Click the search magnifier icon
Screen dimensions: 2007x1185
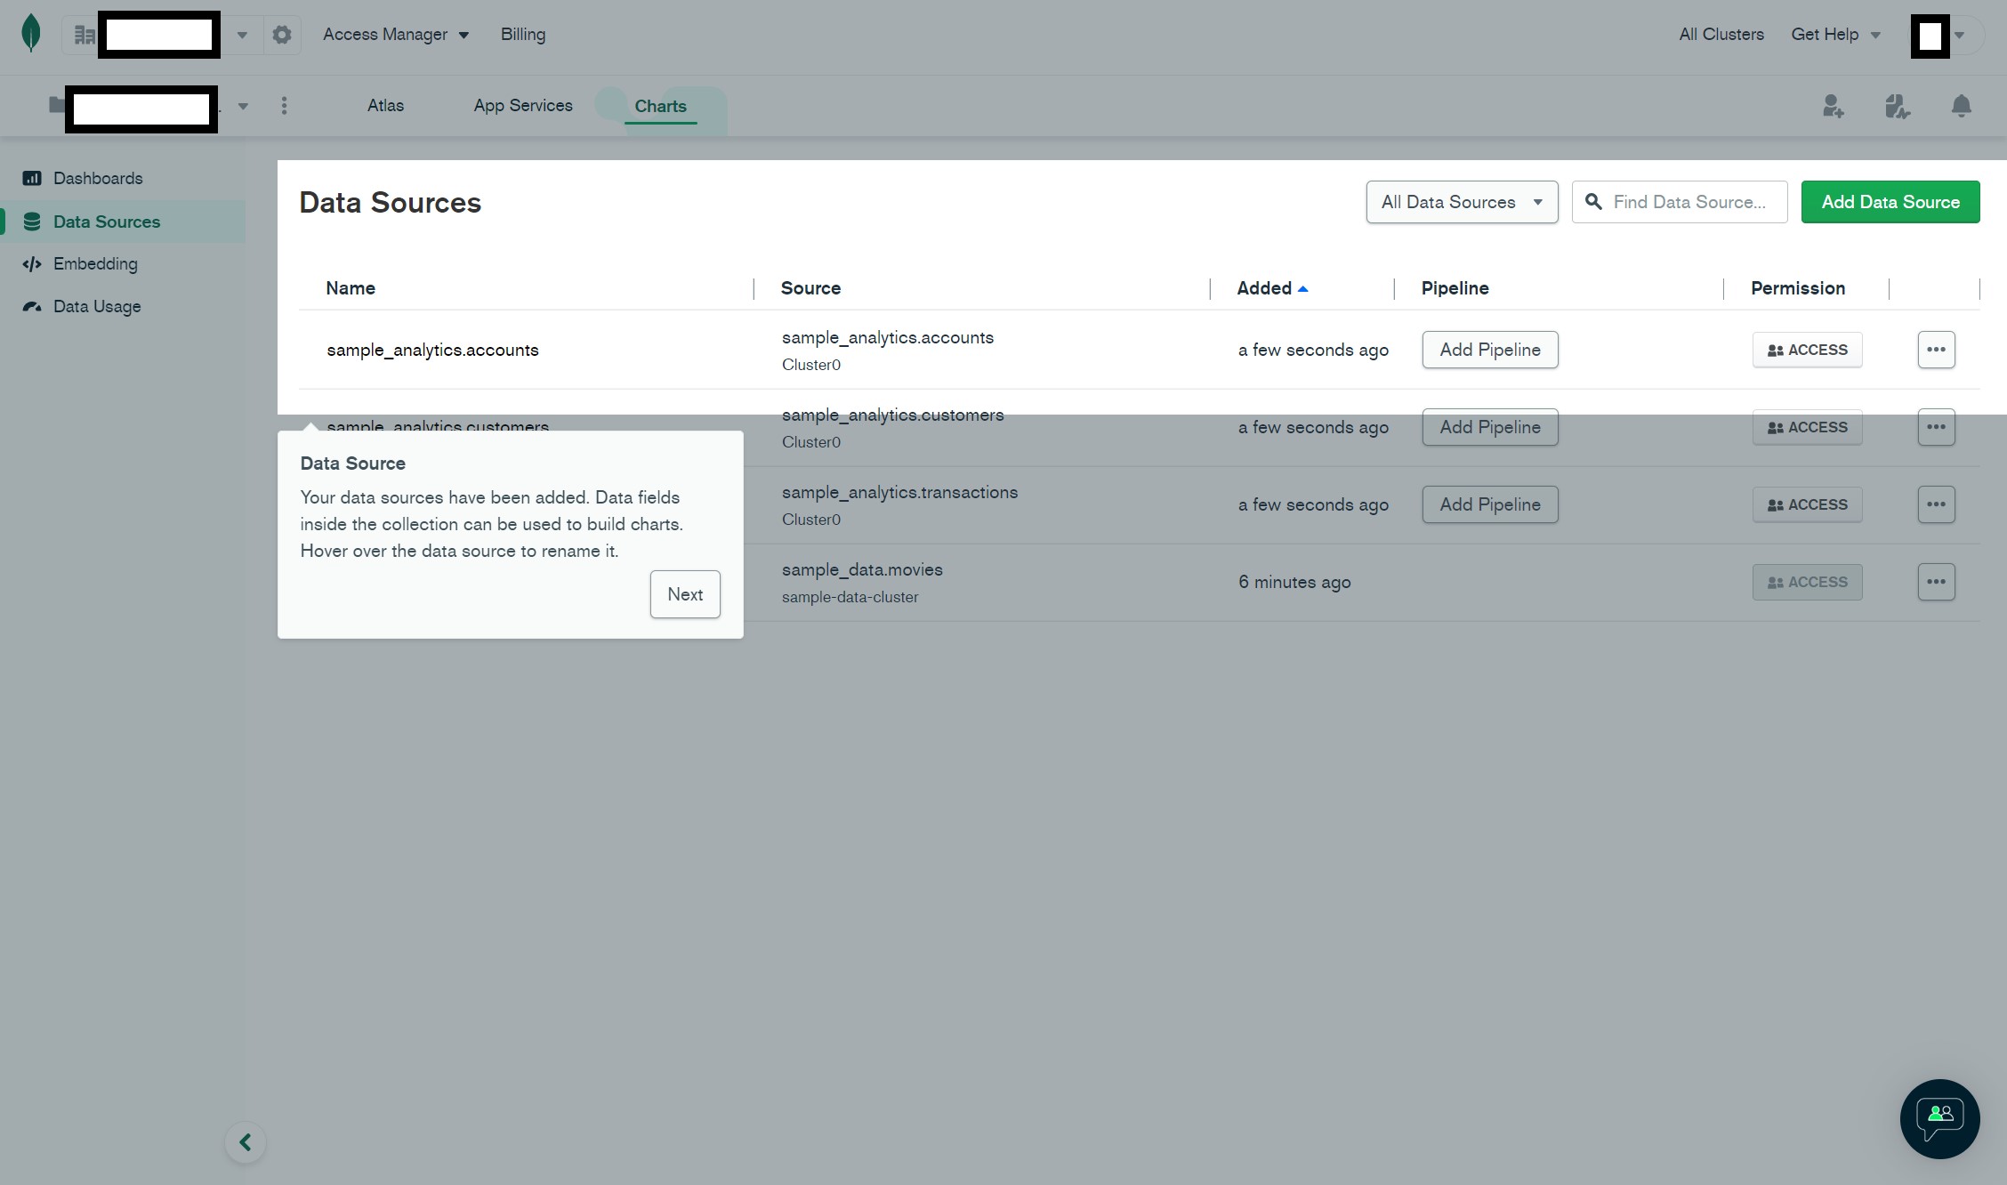[x=1594, y=202]
